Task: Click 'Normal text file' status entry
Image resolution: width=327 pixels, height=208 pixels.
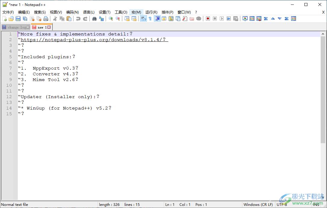Action: (14, 205)
